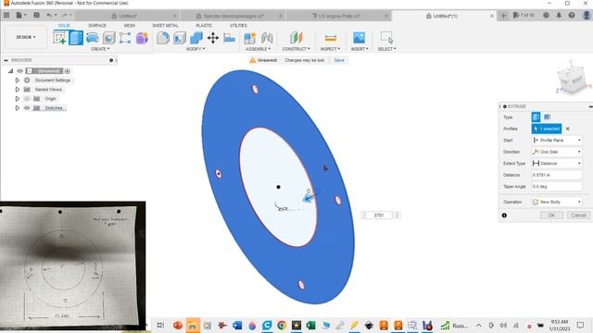The width and height of the screenshot is (593, 333).
Task: Select the Extrude tool in toolbar
Action: click(76, 38)
